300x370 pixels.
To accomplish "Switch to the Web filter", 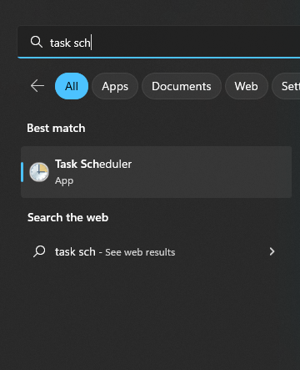I will (246, 86).
